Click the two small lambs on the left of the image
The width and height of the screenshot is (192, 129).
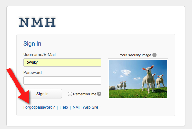tap(122, 86)
